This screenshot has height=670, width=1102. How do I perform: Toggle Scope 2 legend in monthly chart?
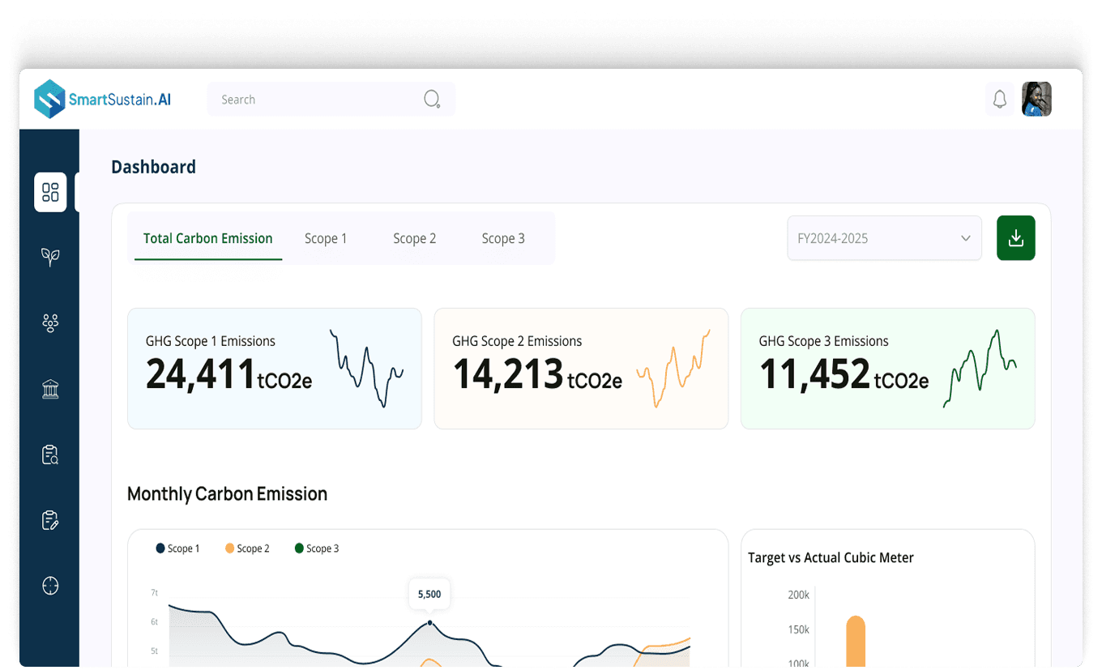pyautogui.click(x=247, y=548)
